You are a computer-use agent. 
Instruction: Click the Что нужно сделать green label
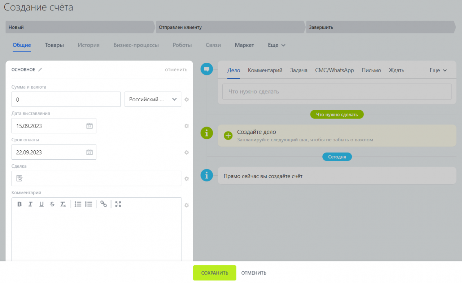(337, 115)
